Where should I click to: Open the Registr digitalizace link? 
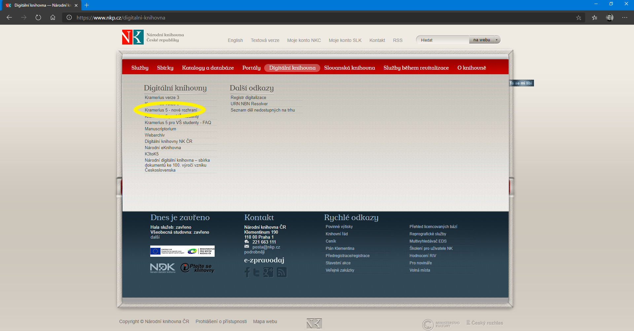point(248,98)
